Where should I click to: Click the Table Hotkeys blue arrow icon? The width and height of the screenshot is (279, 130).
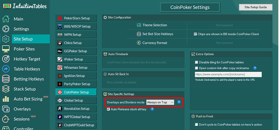(x=6, y=69)
